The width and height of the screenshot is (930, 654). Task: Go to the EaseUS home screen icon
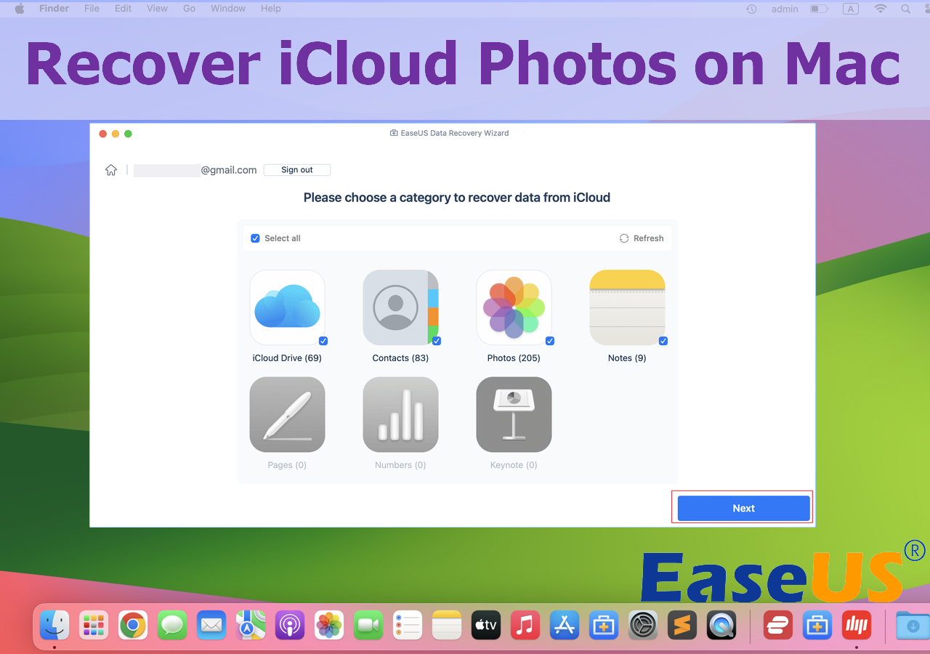click(x=111, y=170)
